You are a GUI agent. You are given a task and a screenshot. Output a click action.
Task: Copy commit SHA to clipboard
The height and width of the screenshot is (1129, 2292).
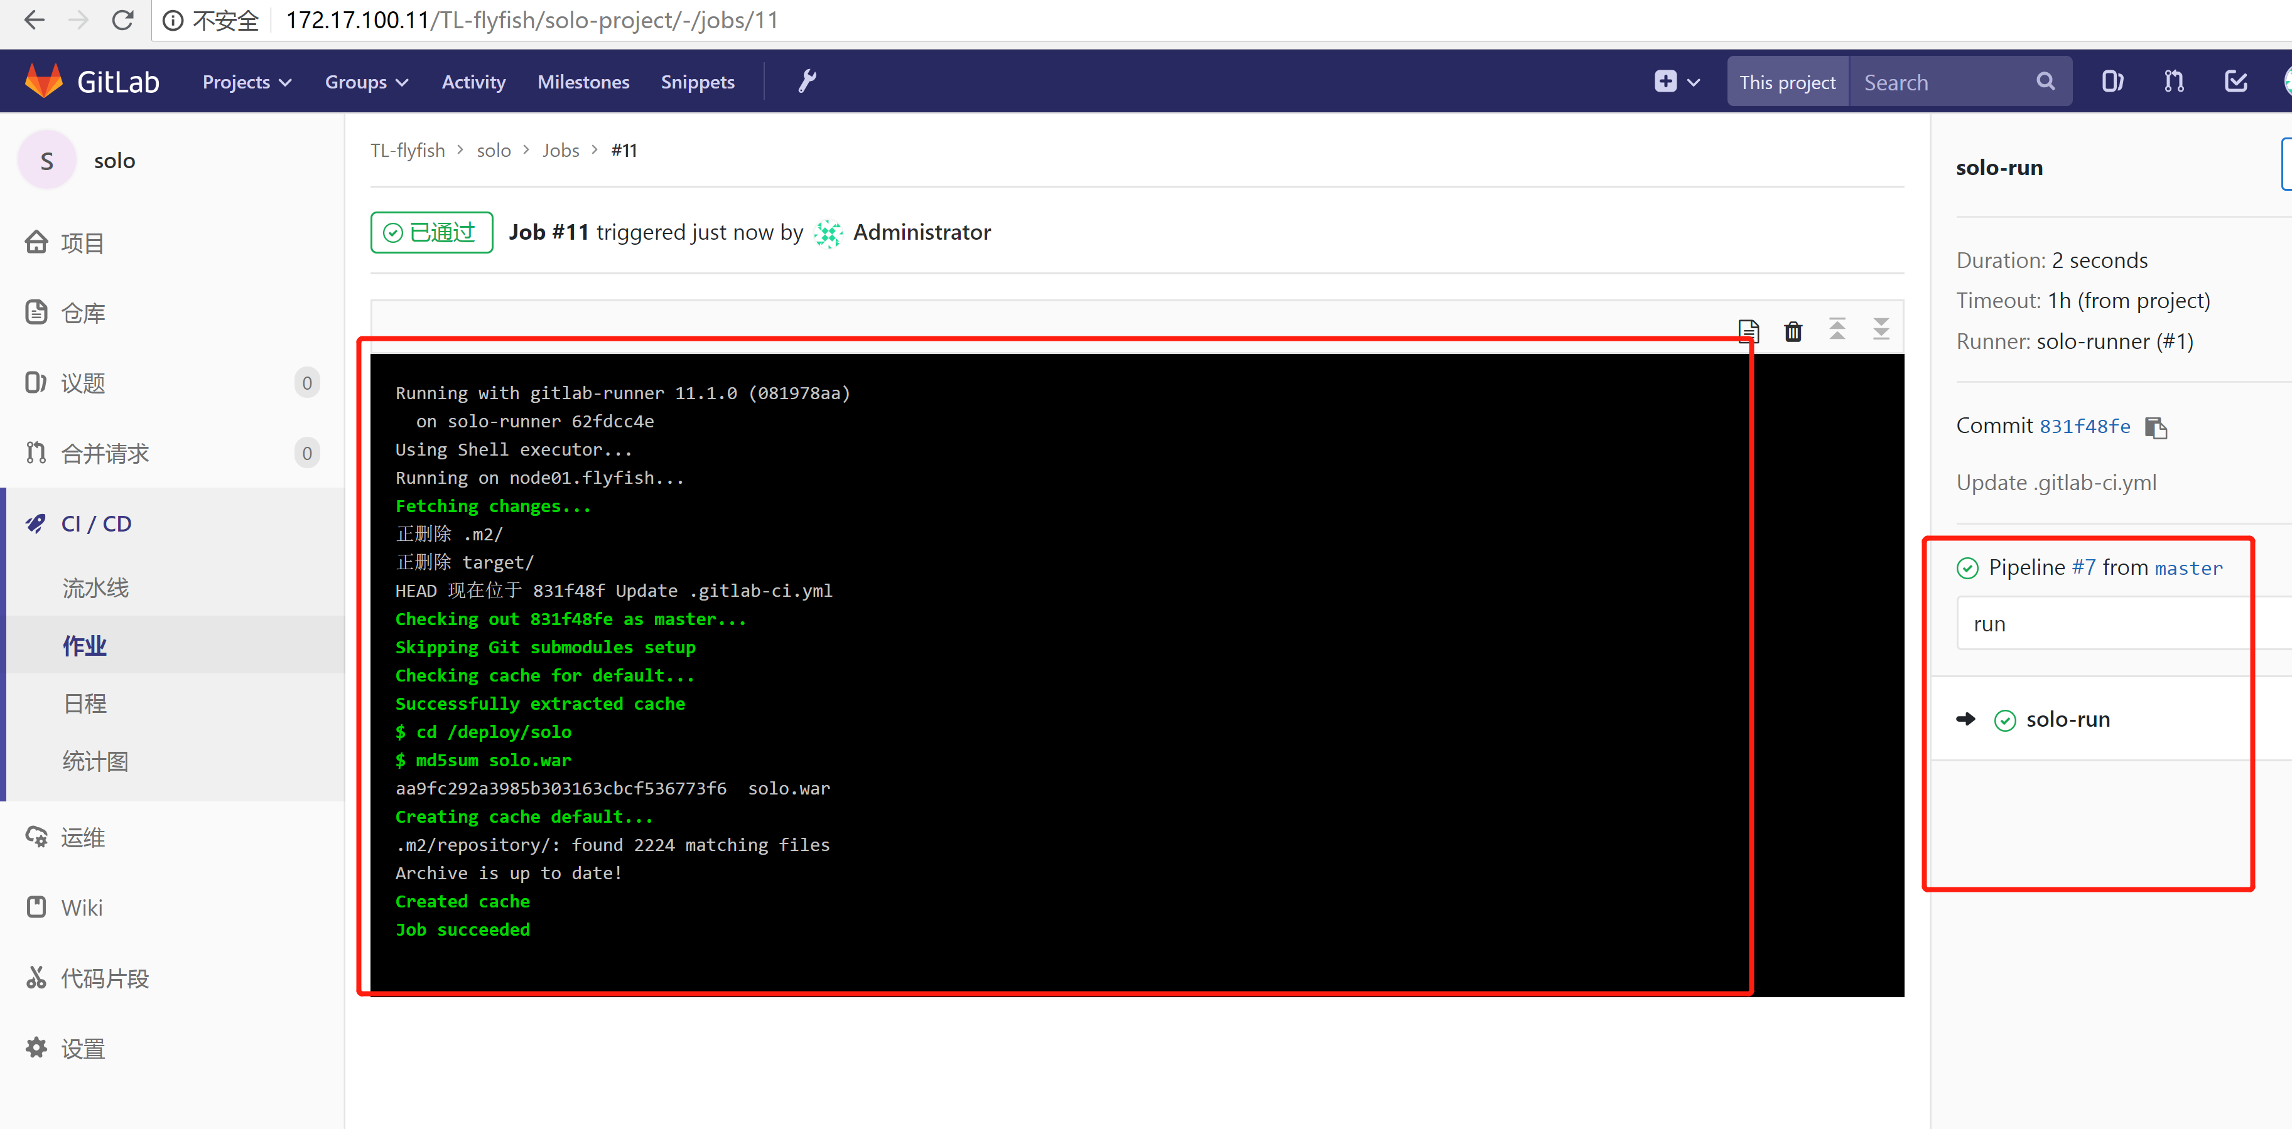tap(2156, 427)
